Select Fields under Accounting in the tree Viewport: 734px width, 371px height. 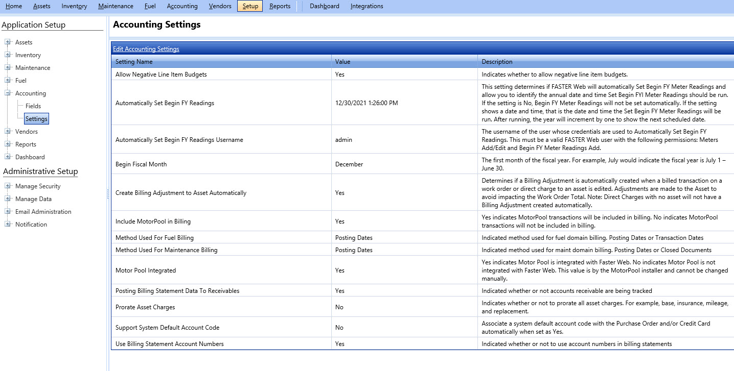click(x=33, y=106)
